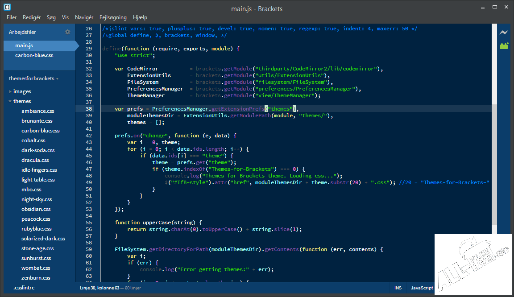Click the Live Preview lightning icon

(x=504, y=33)
